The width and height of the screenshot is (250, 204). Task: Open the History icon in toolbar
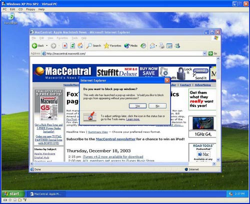[143, 45]
